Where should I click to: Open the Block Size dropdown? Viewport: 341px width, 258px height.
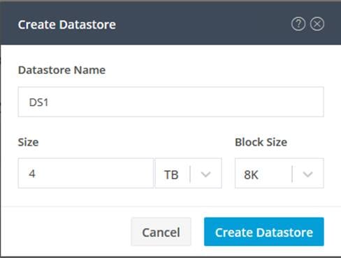click(280, 173)
